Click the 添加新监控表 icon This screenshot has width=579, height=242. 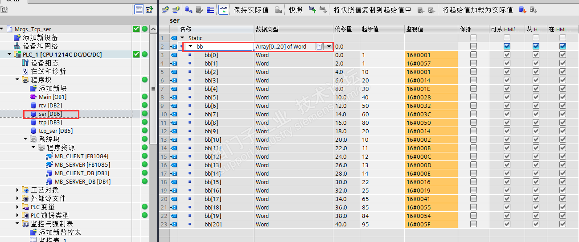(x=33, y=232)
